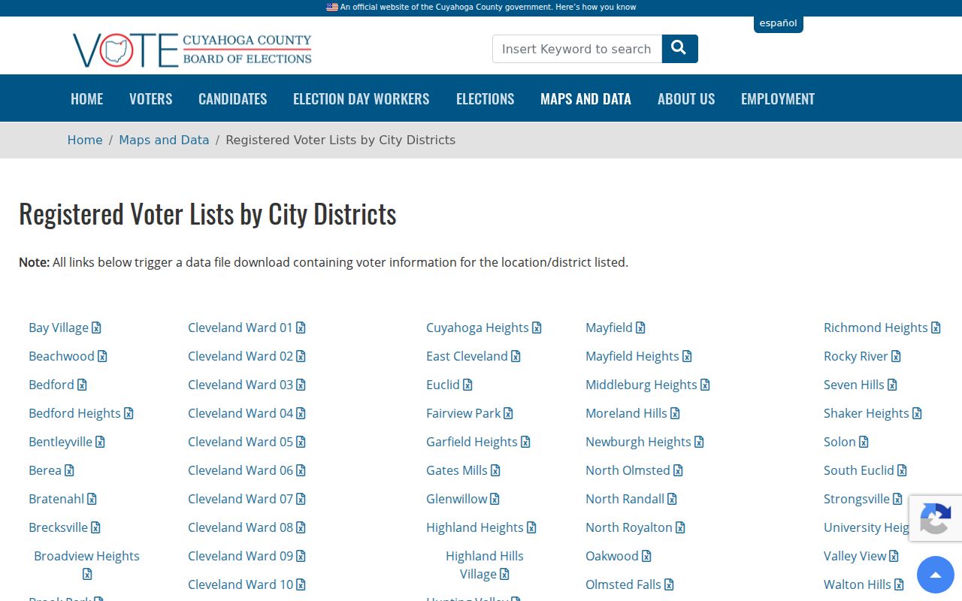Viewport: 962px width, 601px height.
Task: Open the Home navigation menu item
Action: pyautogui.click(x=87, y=98)
